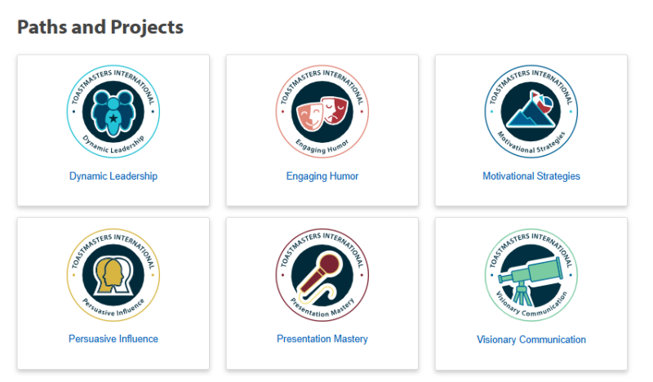Click curved Engaging Humor text inside badge
This screenshot has height=382, width=653.
click(x=322, y=147)
